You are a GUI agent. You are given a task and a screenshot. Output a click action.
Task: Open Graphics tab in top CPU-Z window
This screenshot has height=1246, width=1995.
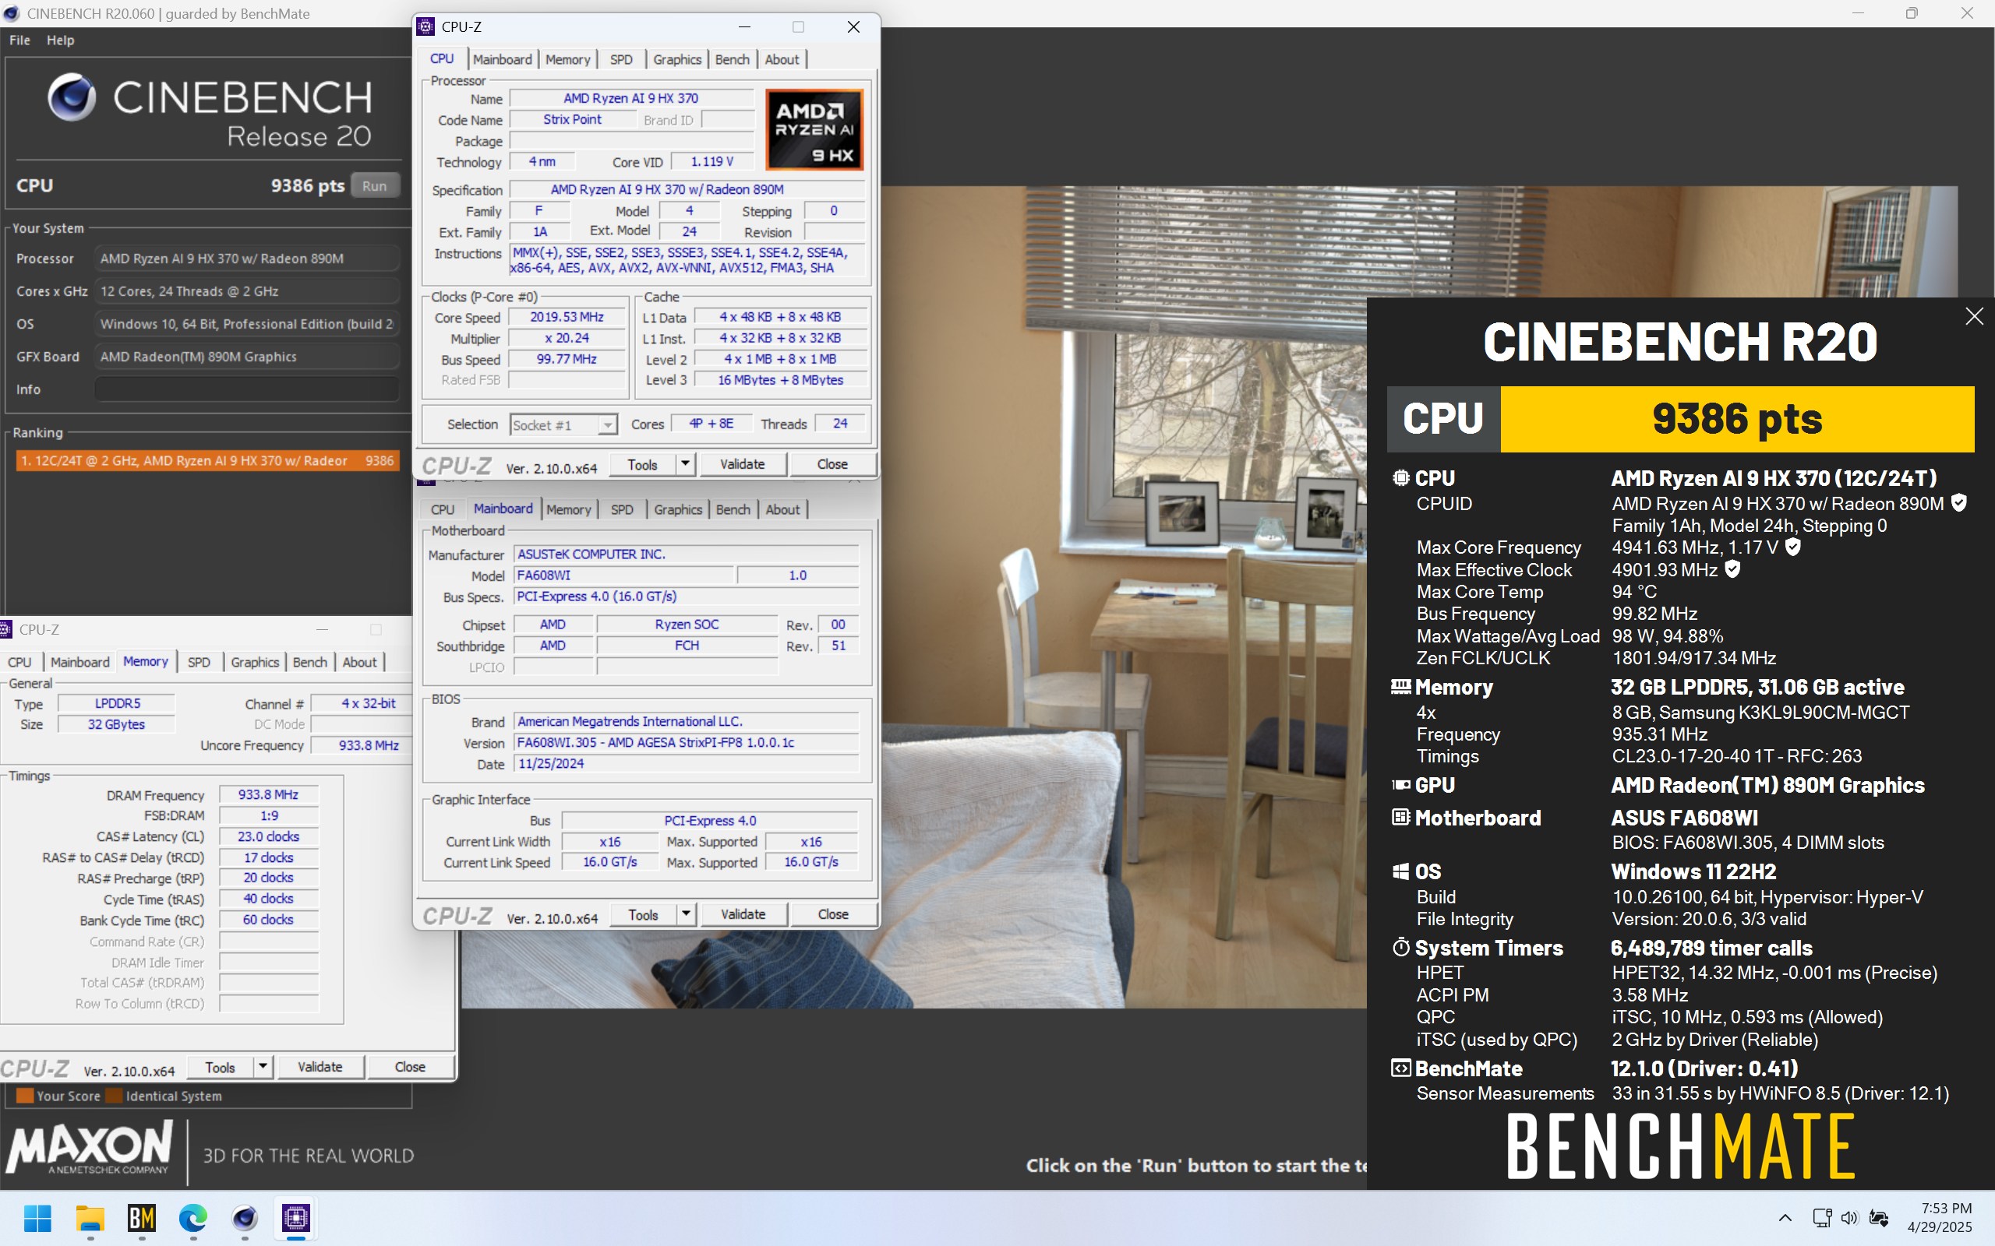(676, 59)
